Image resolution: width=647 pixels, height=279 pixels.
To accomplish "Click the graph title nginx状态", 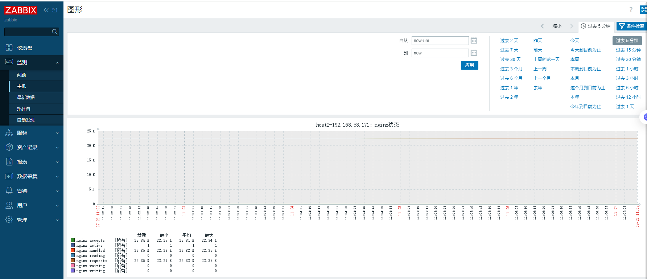I will (x=357, y=125).
